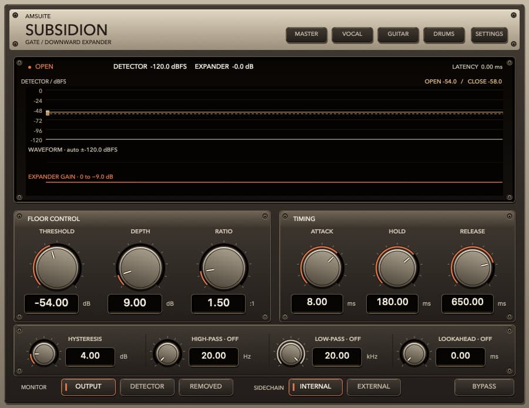Viewport: 529px width, 408px height.
Task: Click the DEPTH knob
Action: [x=140, y=267]
